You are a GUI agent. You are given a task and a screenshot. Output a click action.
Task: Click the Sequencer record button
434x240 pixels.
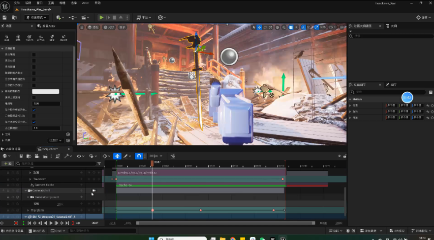coord(16,223)
